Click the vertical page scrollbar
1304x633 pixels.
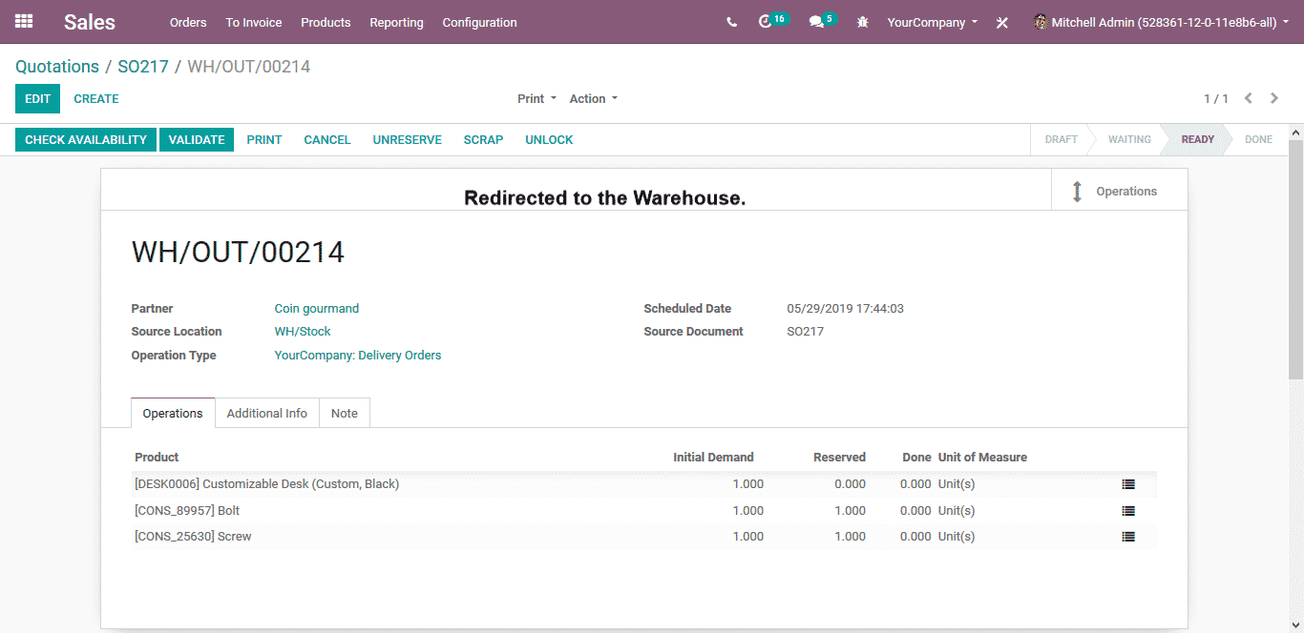1295,257
